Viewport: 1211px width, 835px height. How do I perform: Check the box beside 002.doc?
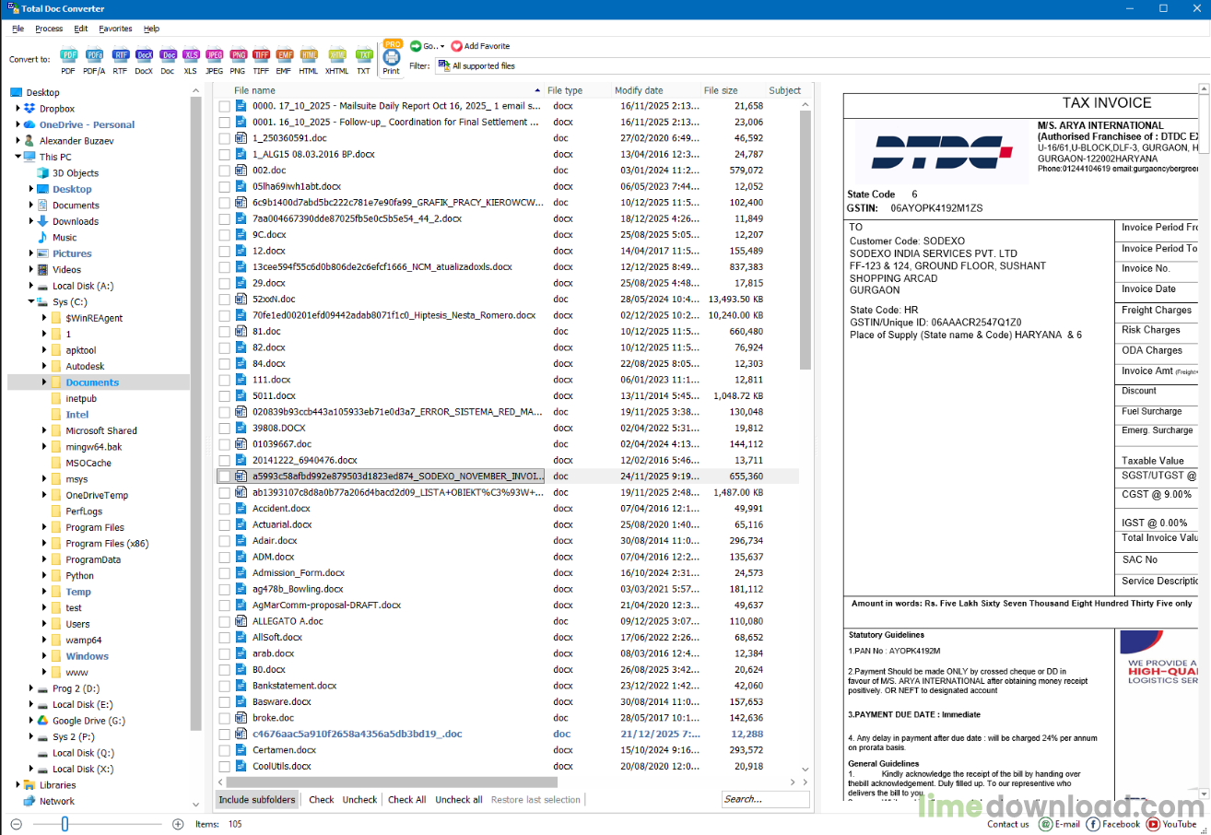225,171
